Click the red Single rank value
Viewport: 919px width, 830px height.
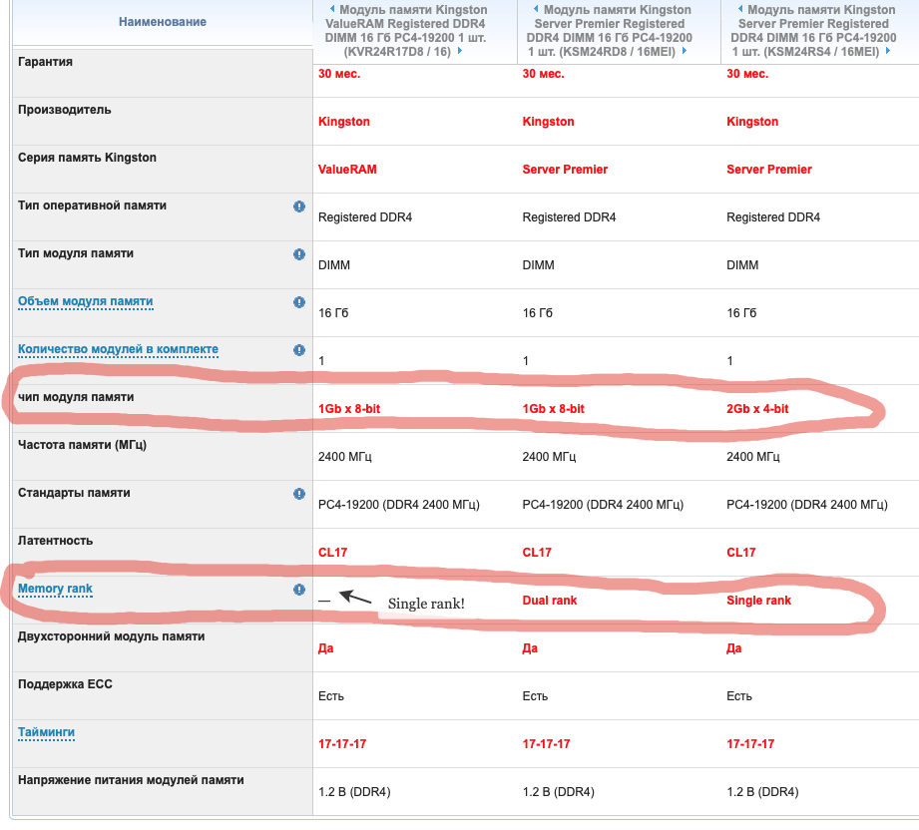click(x=759, y=601)
